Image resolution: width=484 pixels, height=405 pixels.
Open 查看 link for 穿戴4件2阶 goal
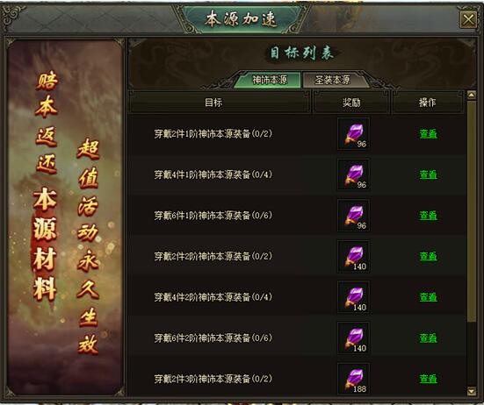pyautogui.click(x=428, y=297)
